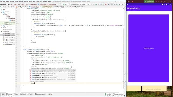Image resolution: width=173 pixels, height=97 pixels.
Task: Open the Refactor menu
Action: point(26,2)
